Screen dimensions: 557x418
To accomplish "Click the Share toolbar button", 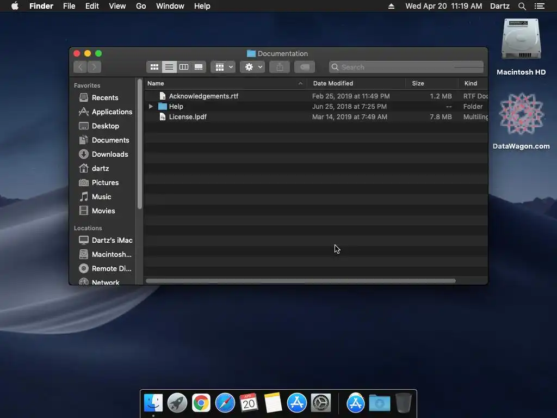I will tap(280, 67).
